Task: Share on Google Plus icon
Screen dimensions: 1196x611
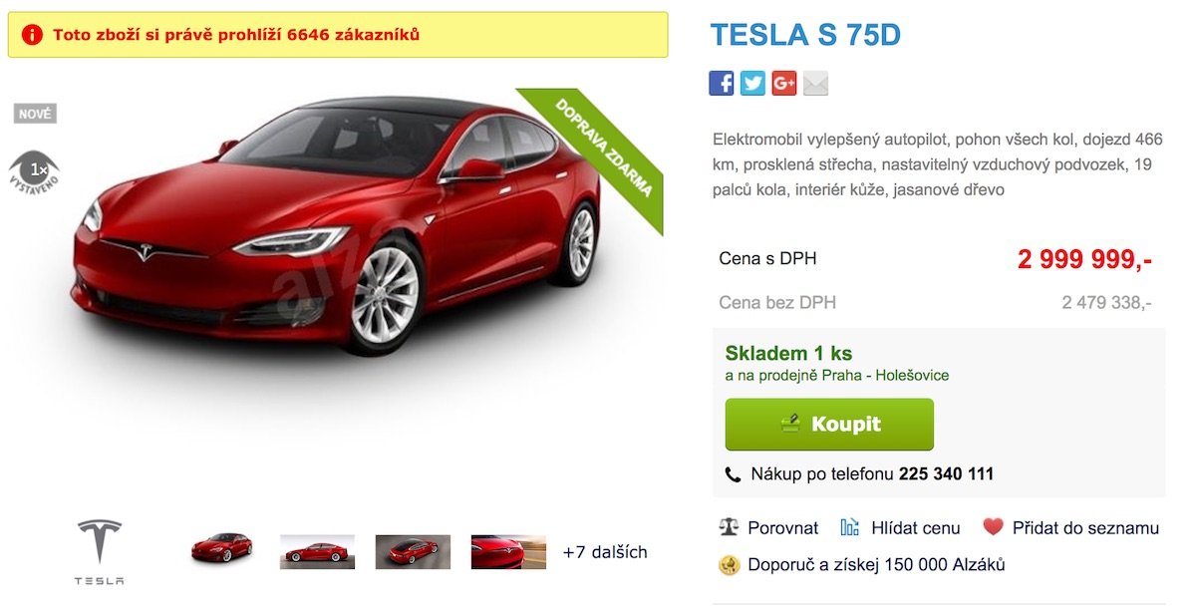Action: coord(784,84)
